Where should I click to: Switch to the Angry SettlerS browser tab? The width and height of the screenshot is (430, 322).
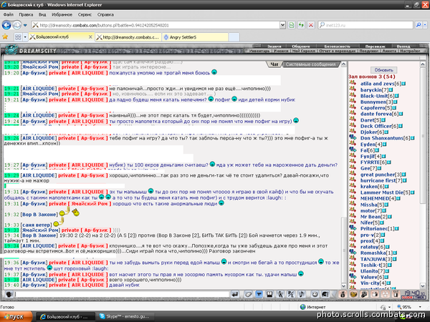point(195,37)
